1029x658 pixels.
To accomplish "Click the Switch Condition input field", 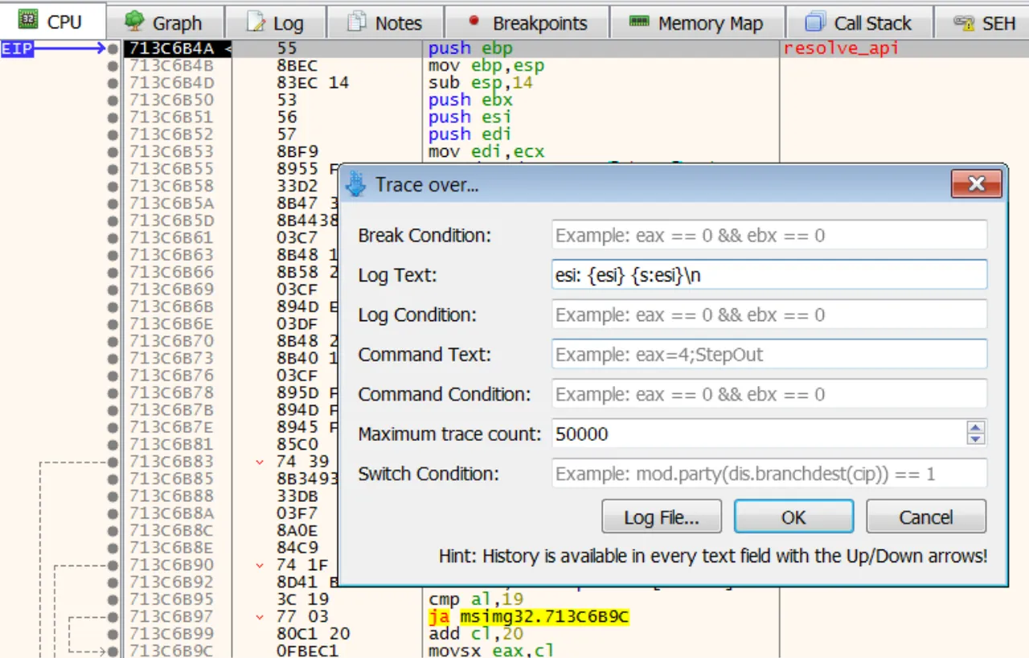I will click(x=769, y=474).
